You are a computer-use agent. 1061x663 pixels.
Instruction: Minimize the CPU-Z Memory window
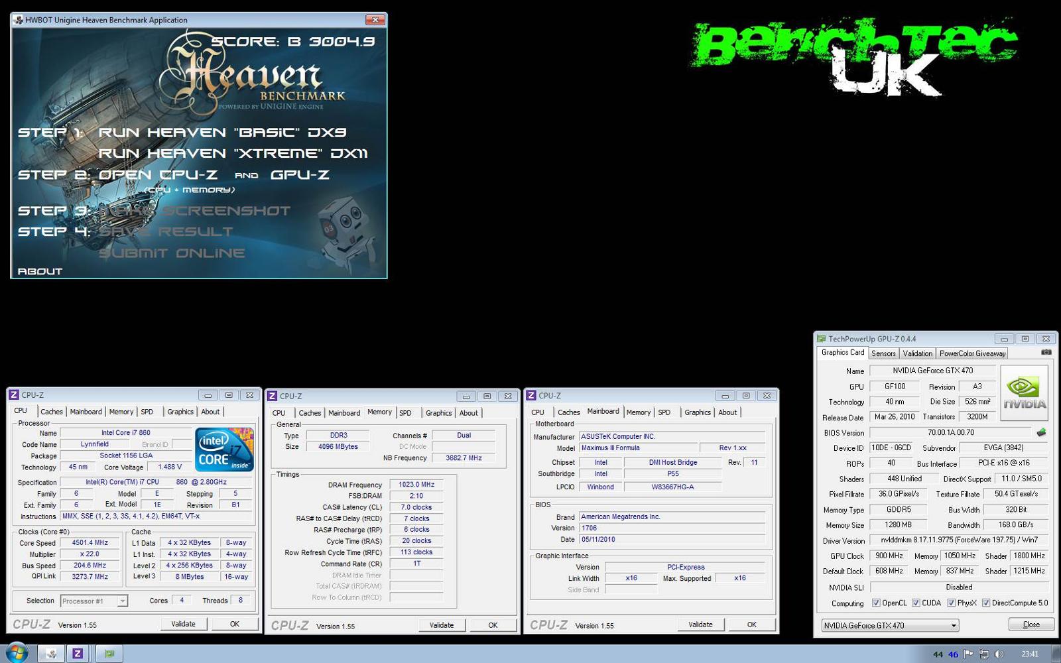466,396
